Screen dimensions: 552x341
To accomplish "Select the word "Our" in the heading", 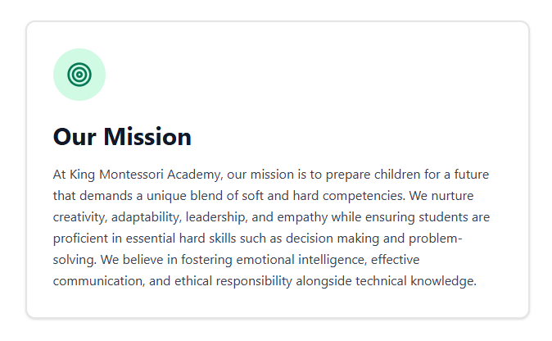I will point(75,137).
